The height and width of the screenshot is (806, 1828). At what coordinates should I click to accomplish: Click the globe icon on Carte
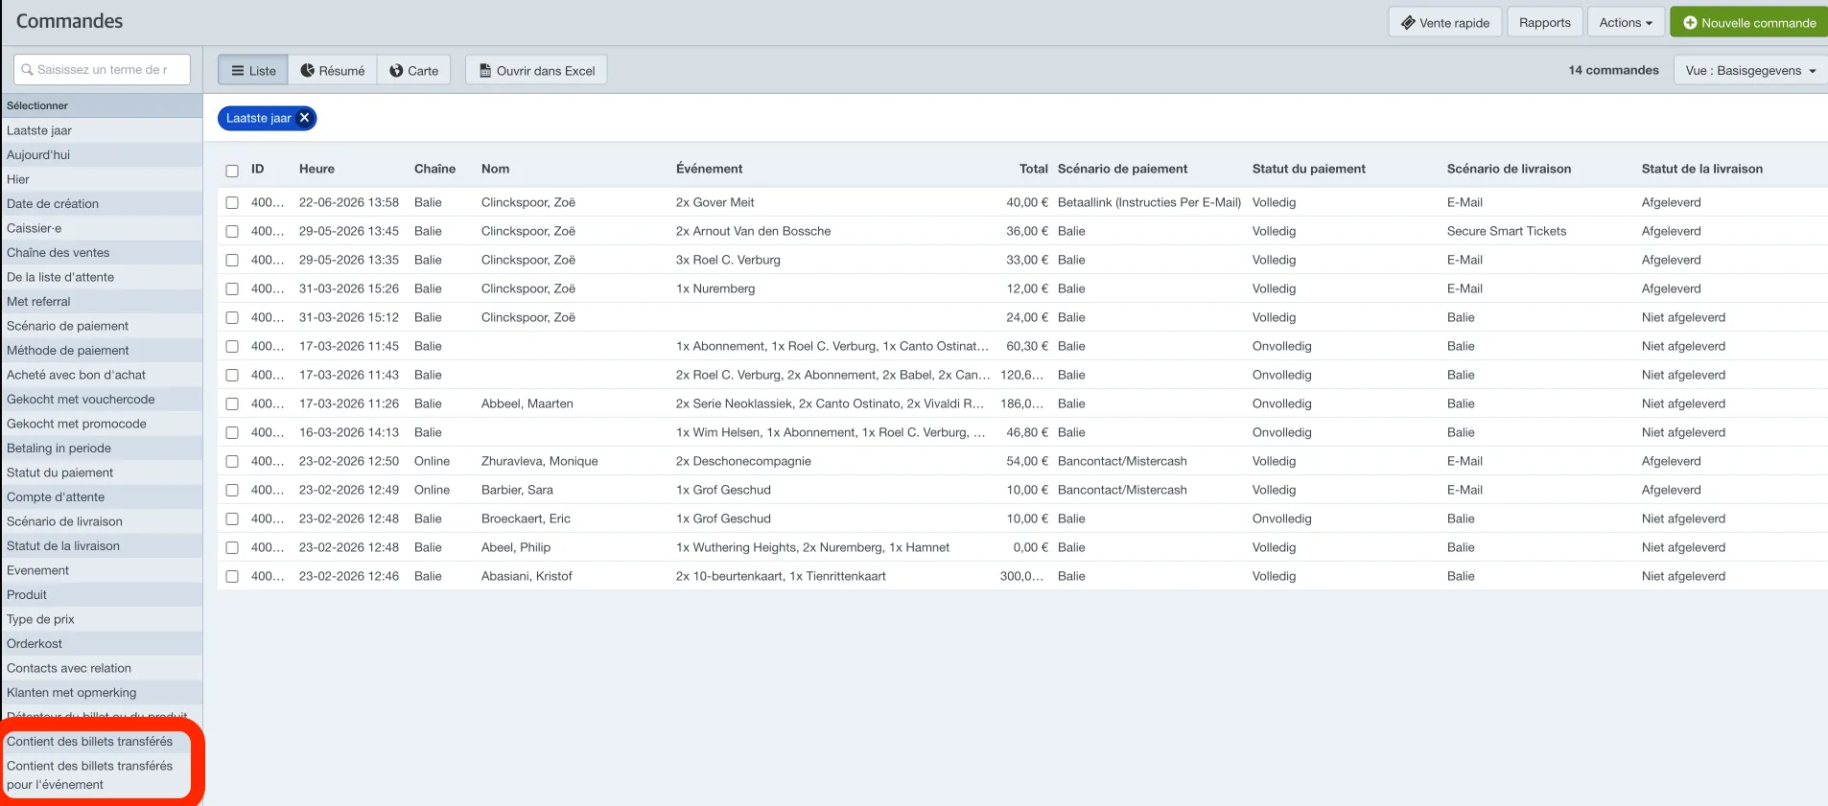(x=396, y=71)
